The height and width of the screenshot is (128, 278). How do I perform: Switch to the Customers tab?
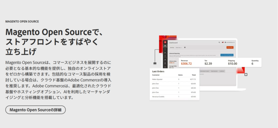(x=222, y=71)
